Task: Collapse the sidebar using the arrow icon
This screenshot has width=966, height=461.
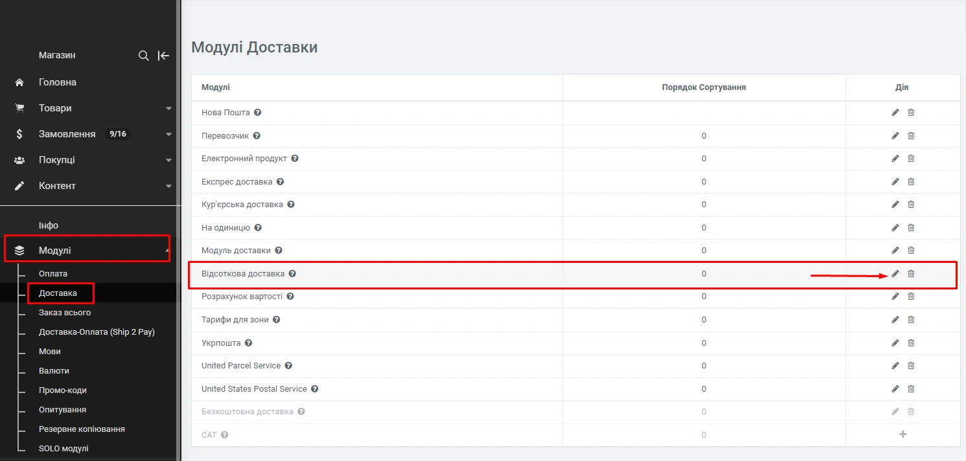Action: [164, 56]
